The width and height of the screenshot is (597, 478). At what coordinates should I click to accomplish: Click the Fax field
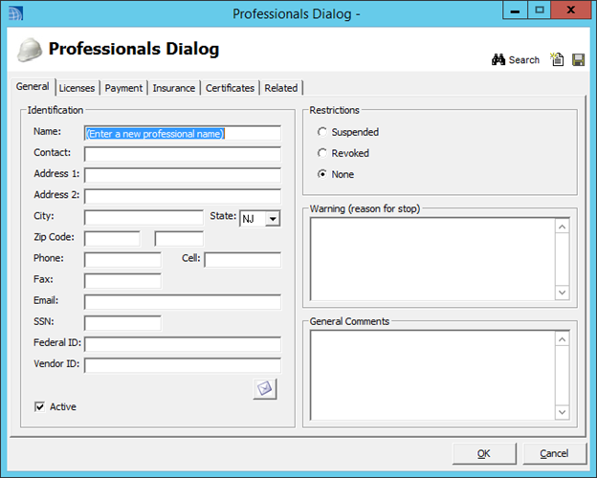[x=122, y=281]
